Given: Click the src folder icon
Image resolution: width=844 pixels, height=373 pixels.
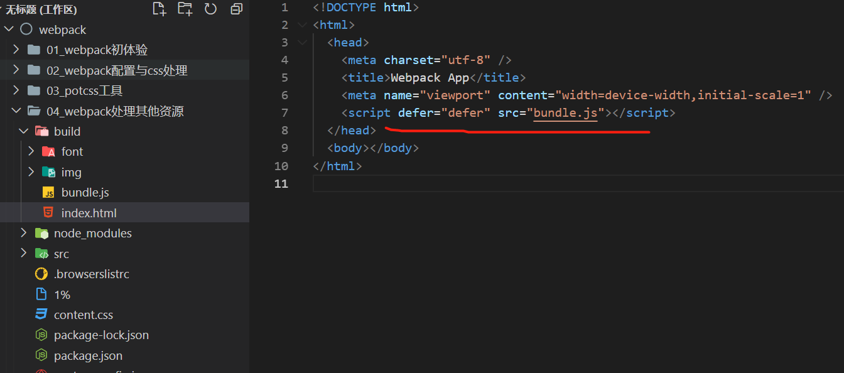Looking at the screenshot, I should coord(41,254).
